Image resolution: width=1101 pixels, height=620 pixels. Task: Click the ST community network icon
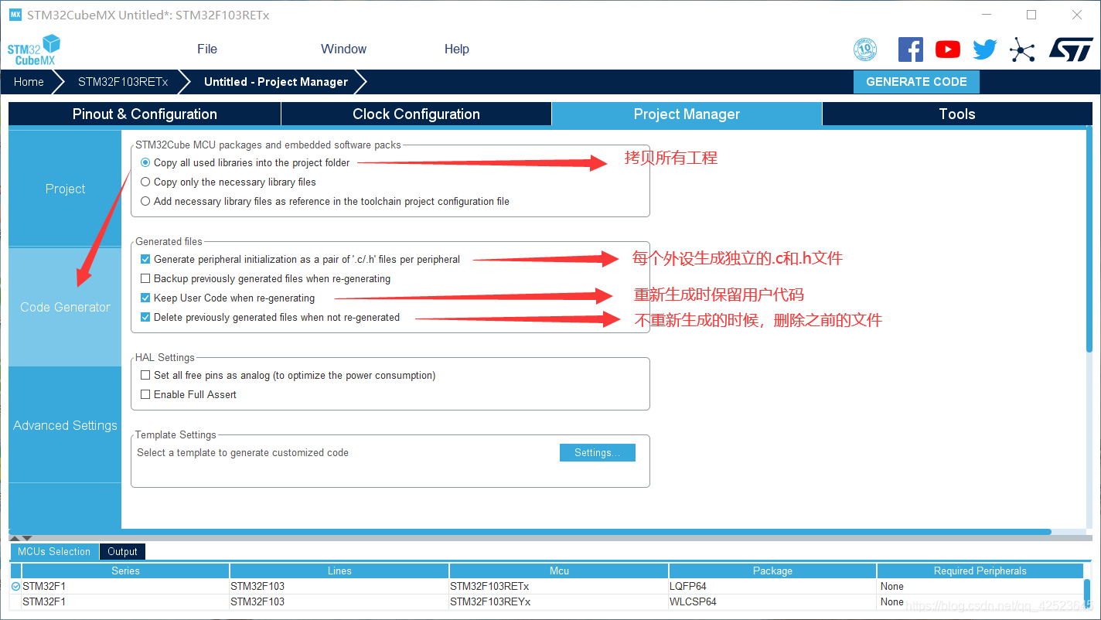[1022, 50]
